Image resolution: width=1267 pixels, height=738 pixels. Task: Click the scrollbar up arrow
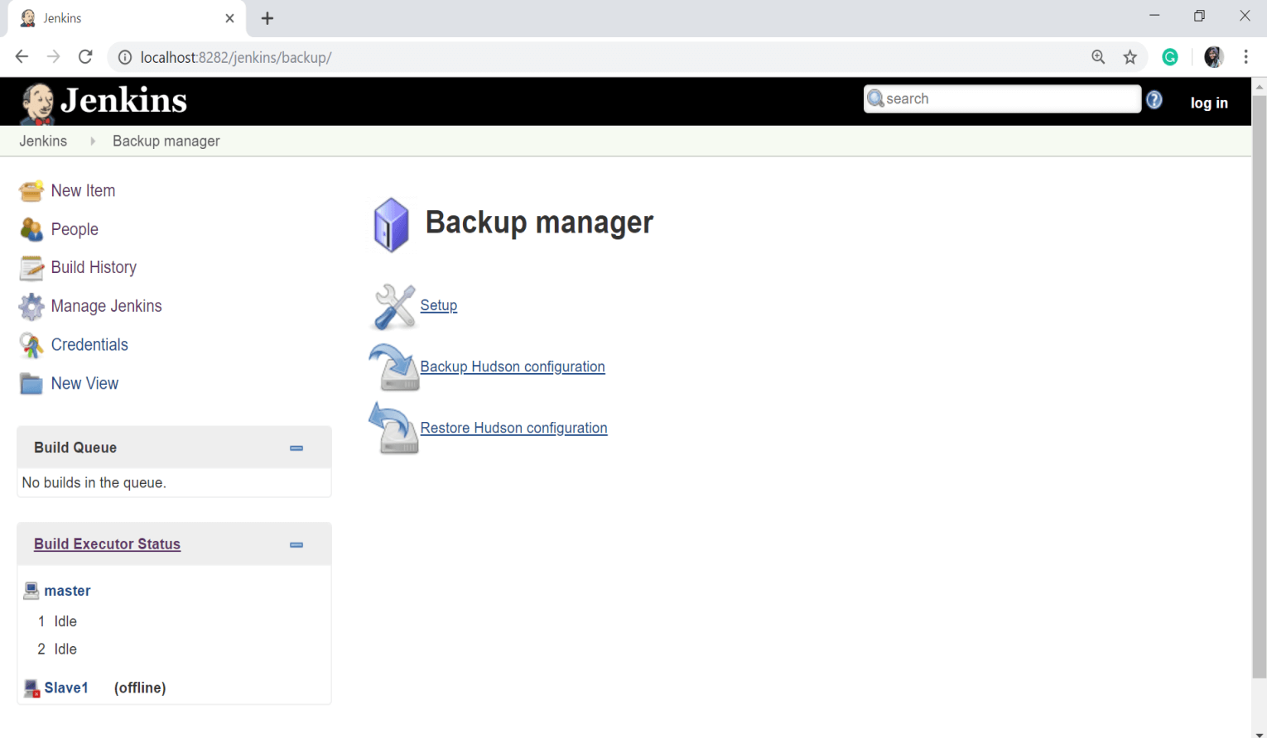point(1260,85)
